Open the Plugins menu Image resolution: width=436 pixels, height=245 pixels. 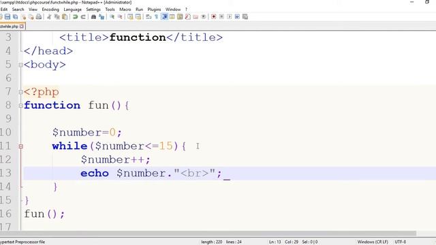(155, 10)
